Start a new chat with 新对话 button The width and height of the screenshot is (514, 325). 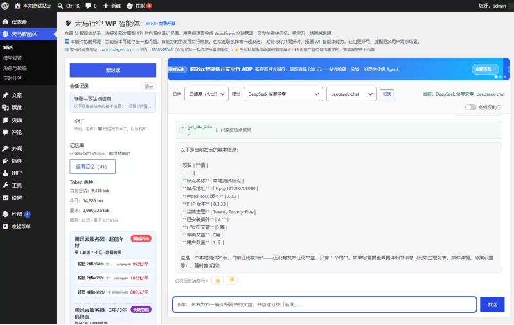[113, 70]
